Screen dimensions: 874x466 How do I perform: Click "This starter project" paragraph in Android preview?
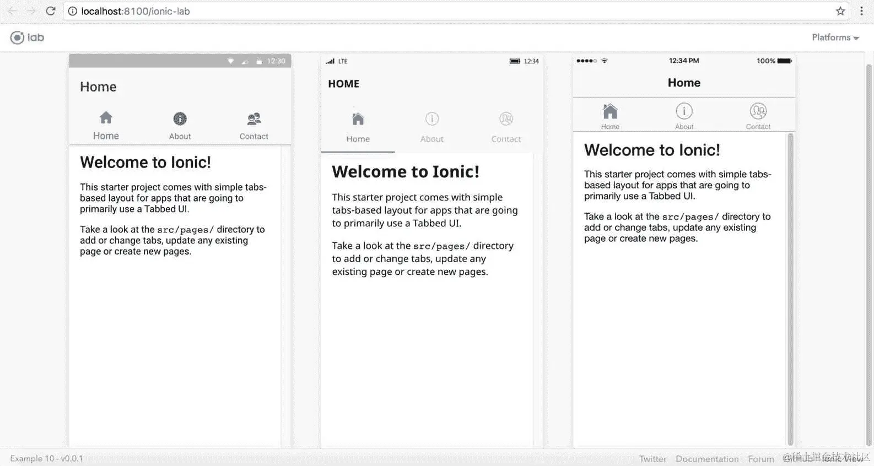pos(173,198)
